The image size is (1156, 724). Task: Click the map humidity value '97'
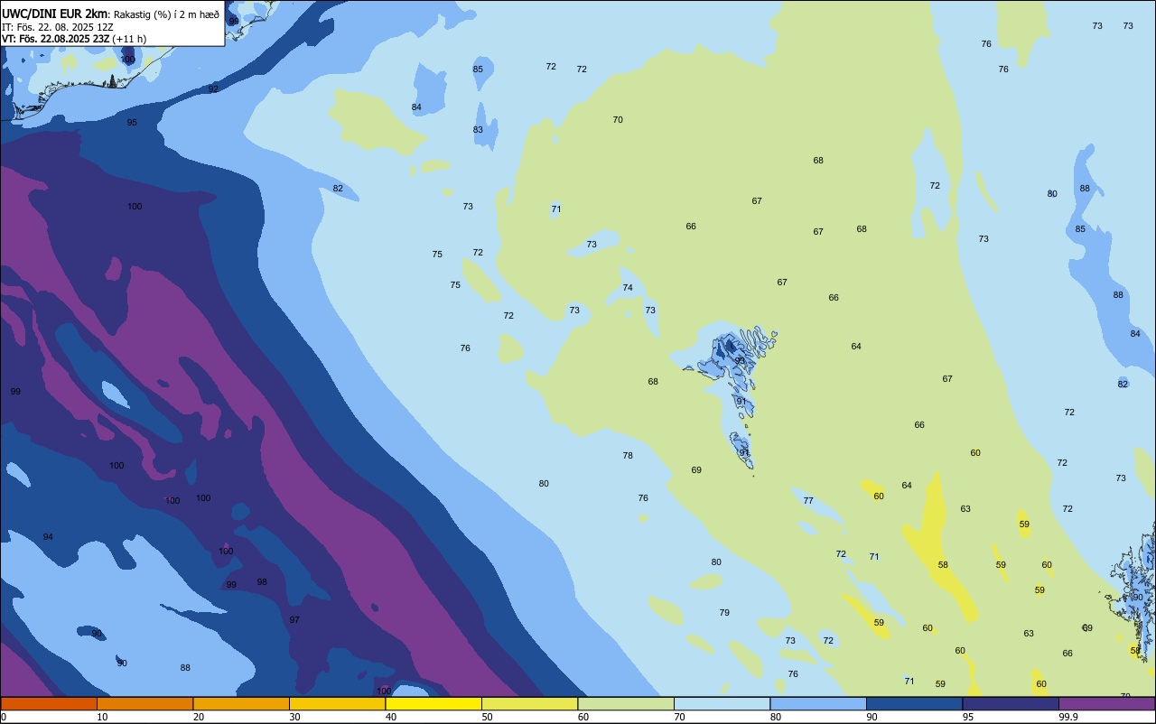click(x=294, y=619)
